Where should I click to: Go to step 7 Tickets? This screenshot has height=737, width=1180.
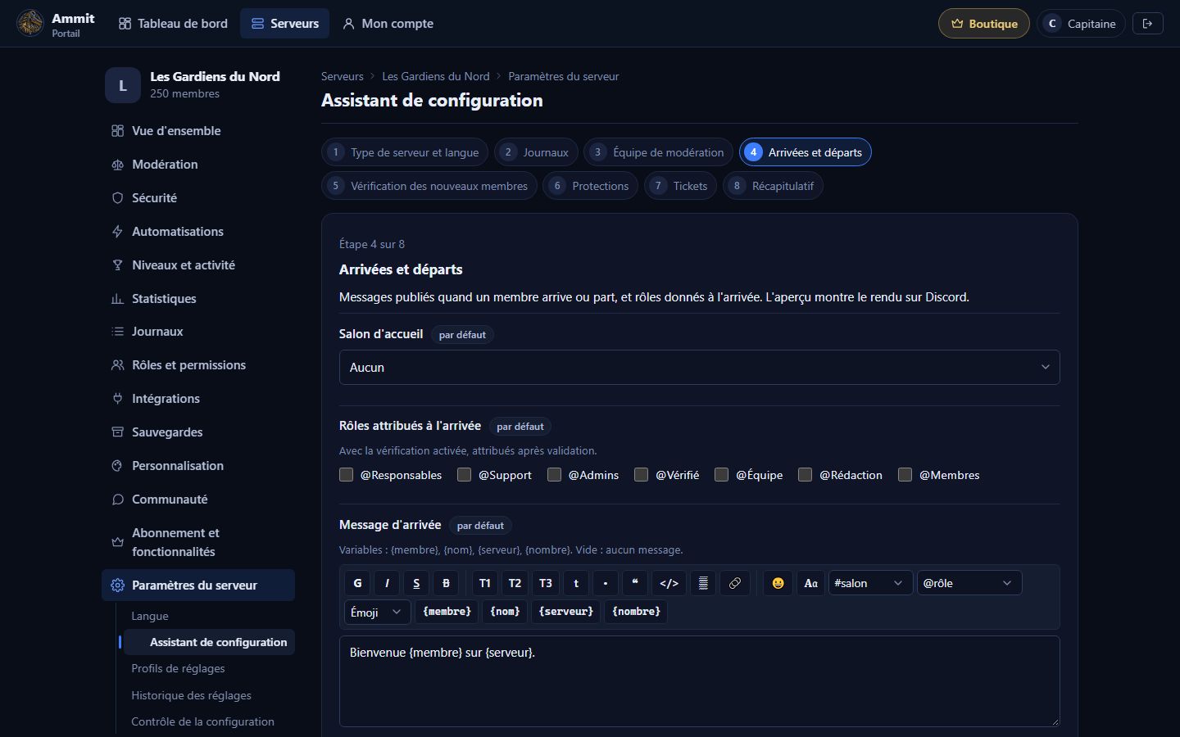click(x=680, y=186)
